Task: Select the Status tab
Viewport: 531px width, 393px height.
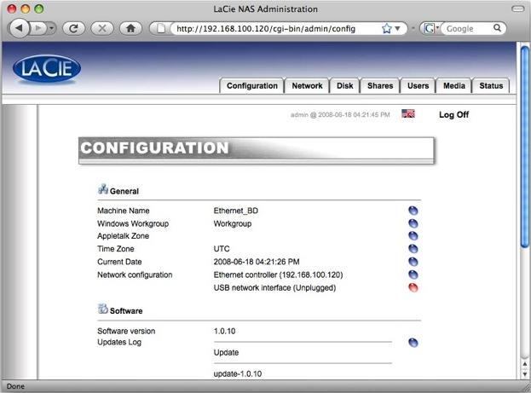Action: pos(491,86)
